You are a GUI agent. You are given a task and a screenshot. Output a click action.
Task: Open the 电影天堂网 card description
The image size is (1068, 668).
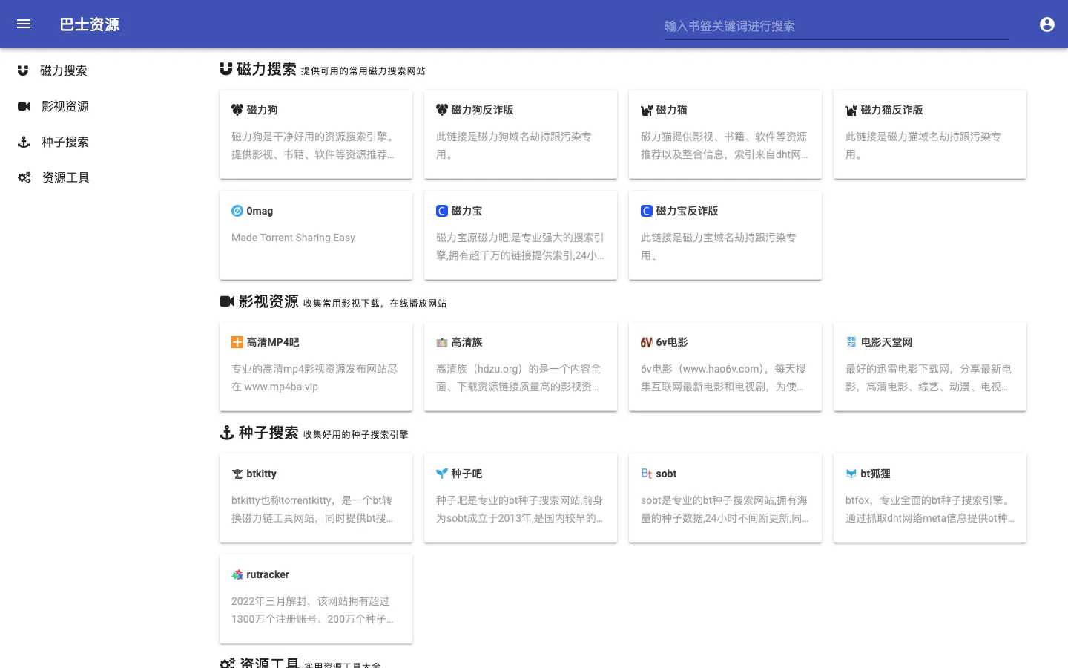point(929,378)
